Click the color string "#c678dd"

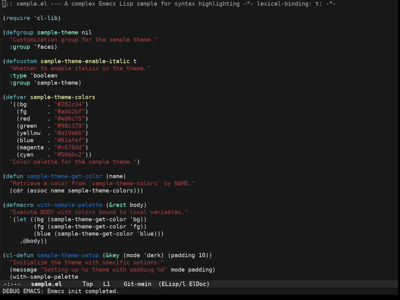[x=69, y=147]
